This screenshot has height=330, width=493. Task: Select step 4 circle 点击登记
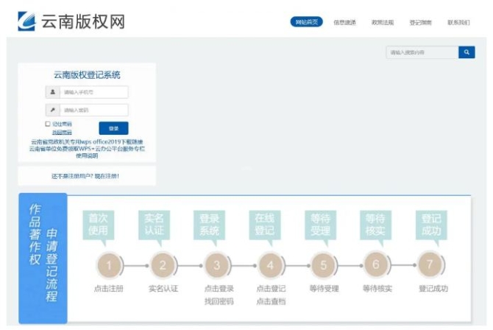point(270,264)
